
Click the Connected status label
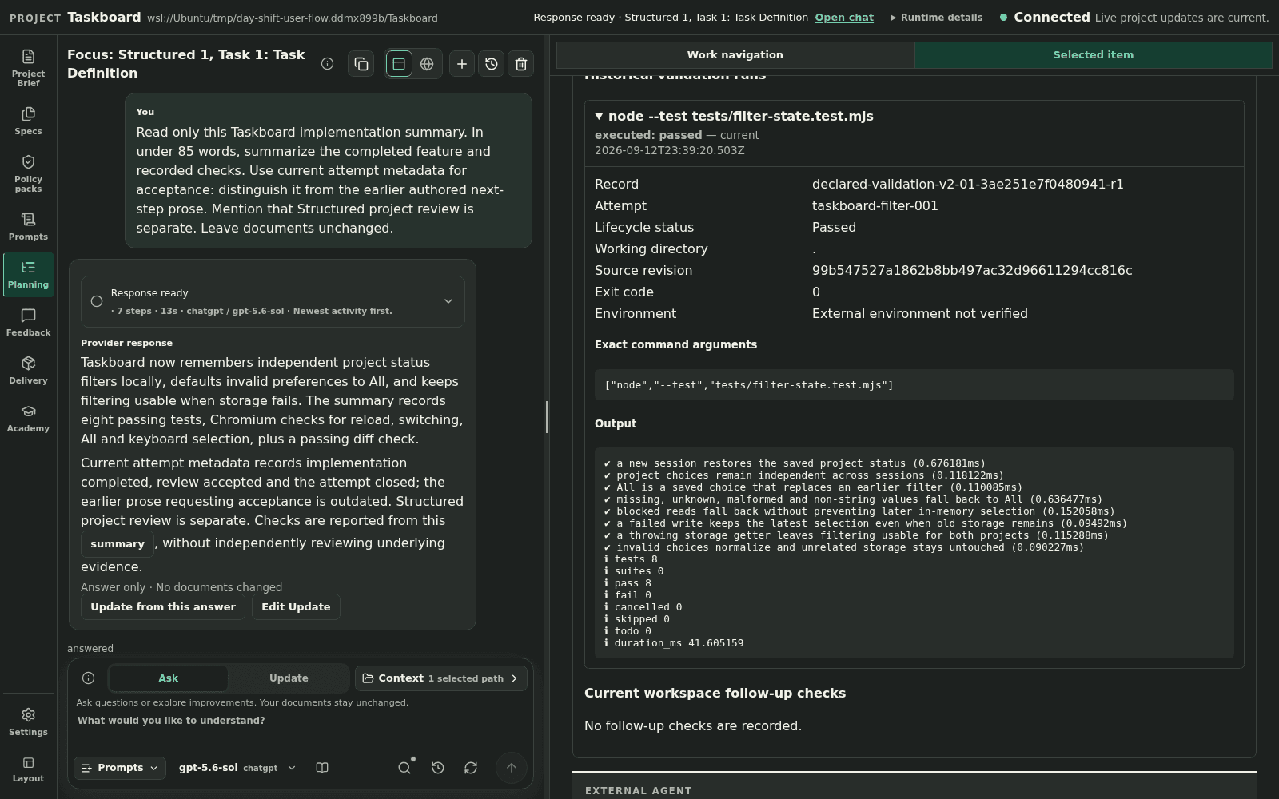point(1051,18)
